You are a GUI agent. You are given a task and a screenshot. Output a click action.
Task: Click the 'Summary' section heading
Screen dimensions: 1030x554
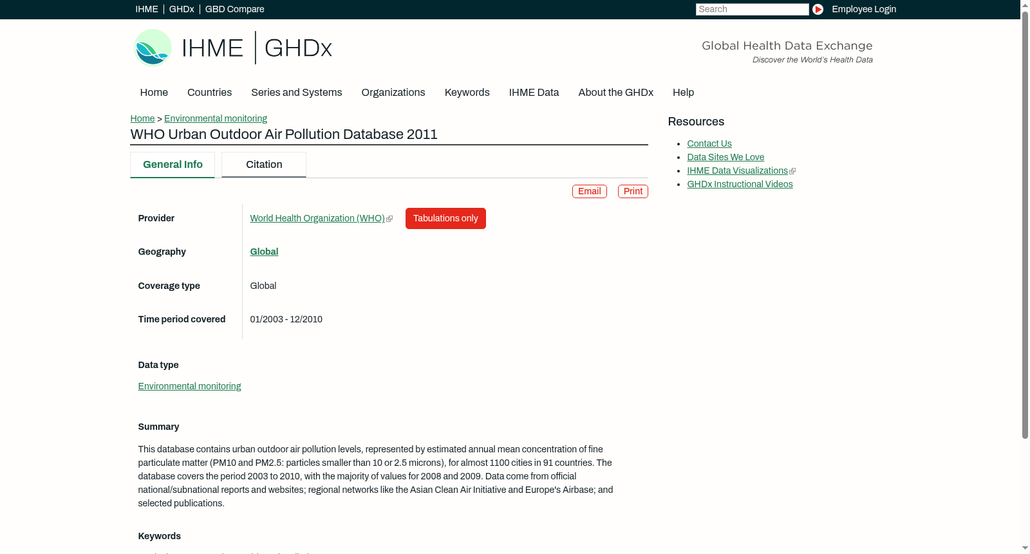click(x=158, y=427)
